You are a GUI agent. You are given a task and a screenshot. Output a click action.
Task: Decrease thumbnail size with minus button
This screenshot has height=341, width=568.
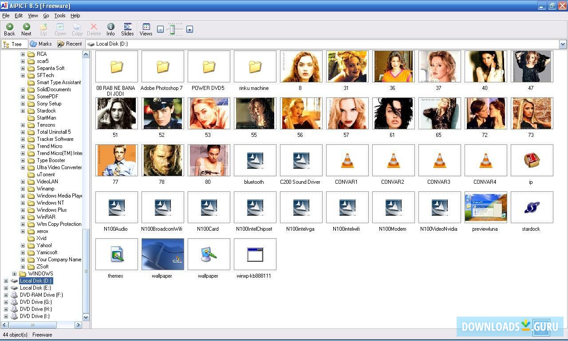[161, 30]
